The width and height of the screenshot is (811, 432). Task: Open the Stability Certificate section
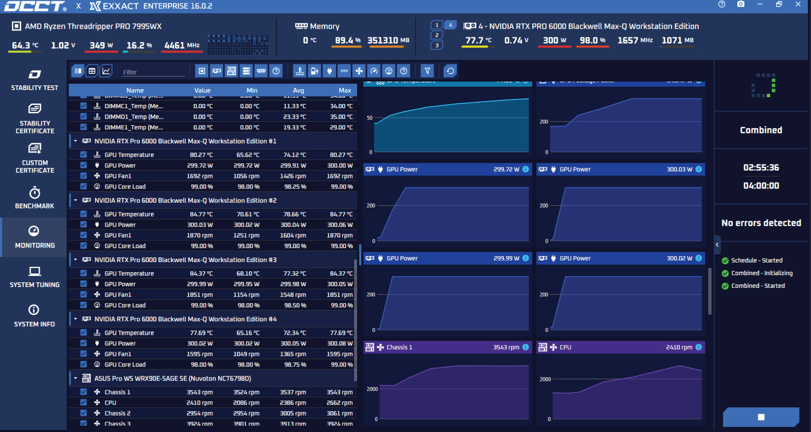pyautogui.click(x=34, y=119)
